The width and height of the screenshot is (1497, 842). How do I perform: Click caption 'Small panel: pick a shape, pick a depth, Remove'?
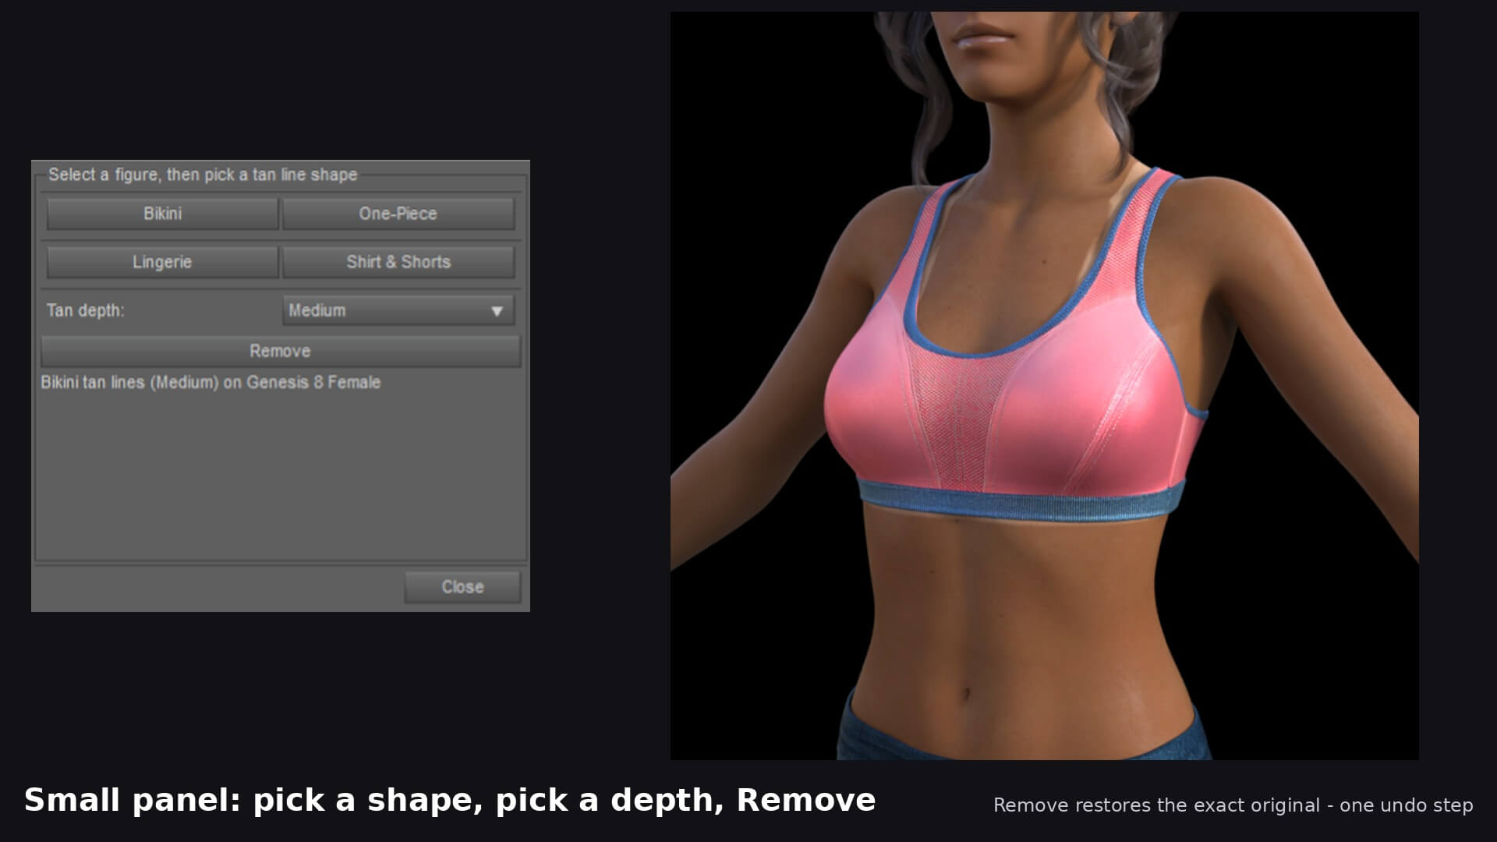pos(450,801)
